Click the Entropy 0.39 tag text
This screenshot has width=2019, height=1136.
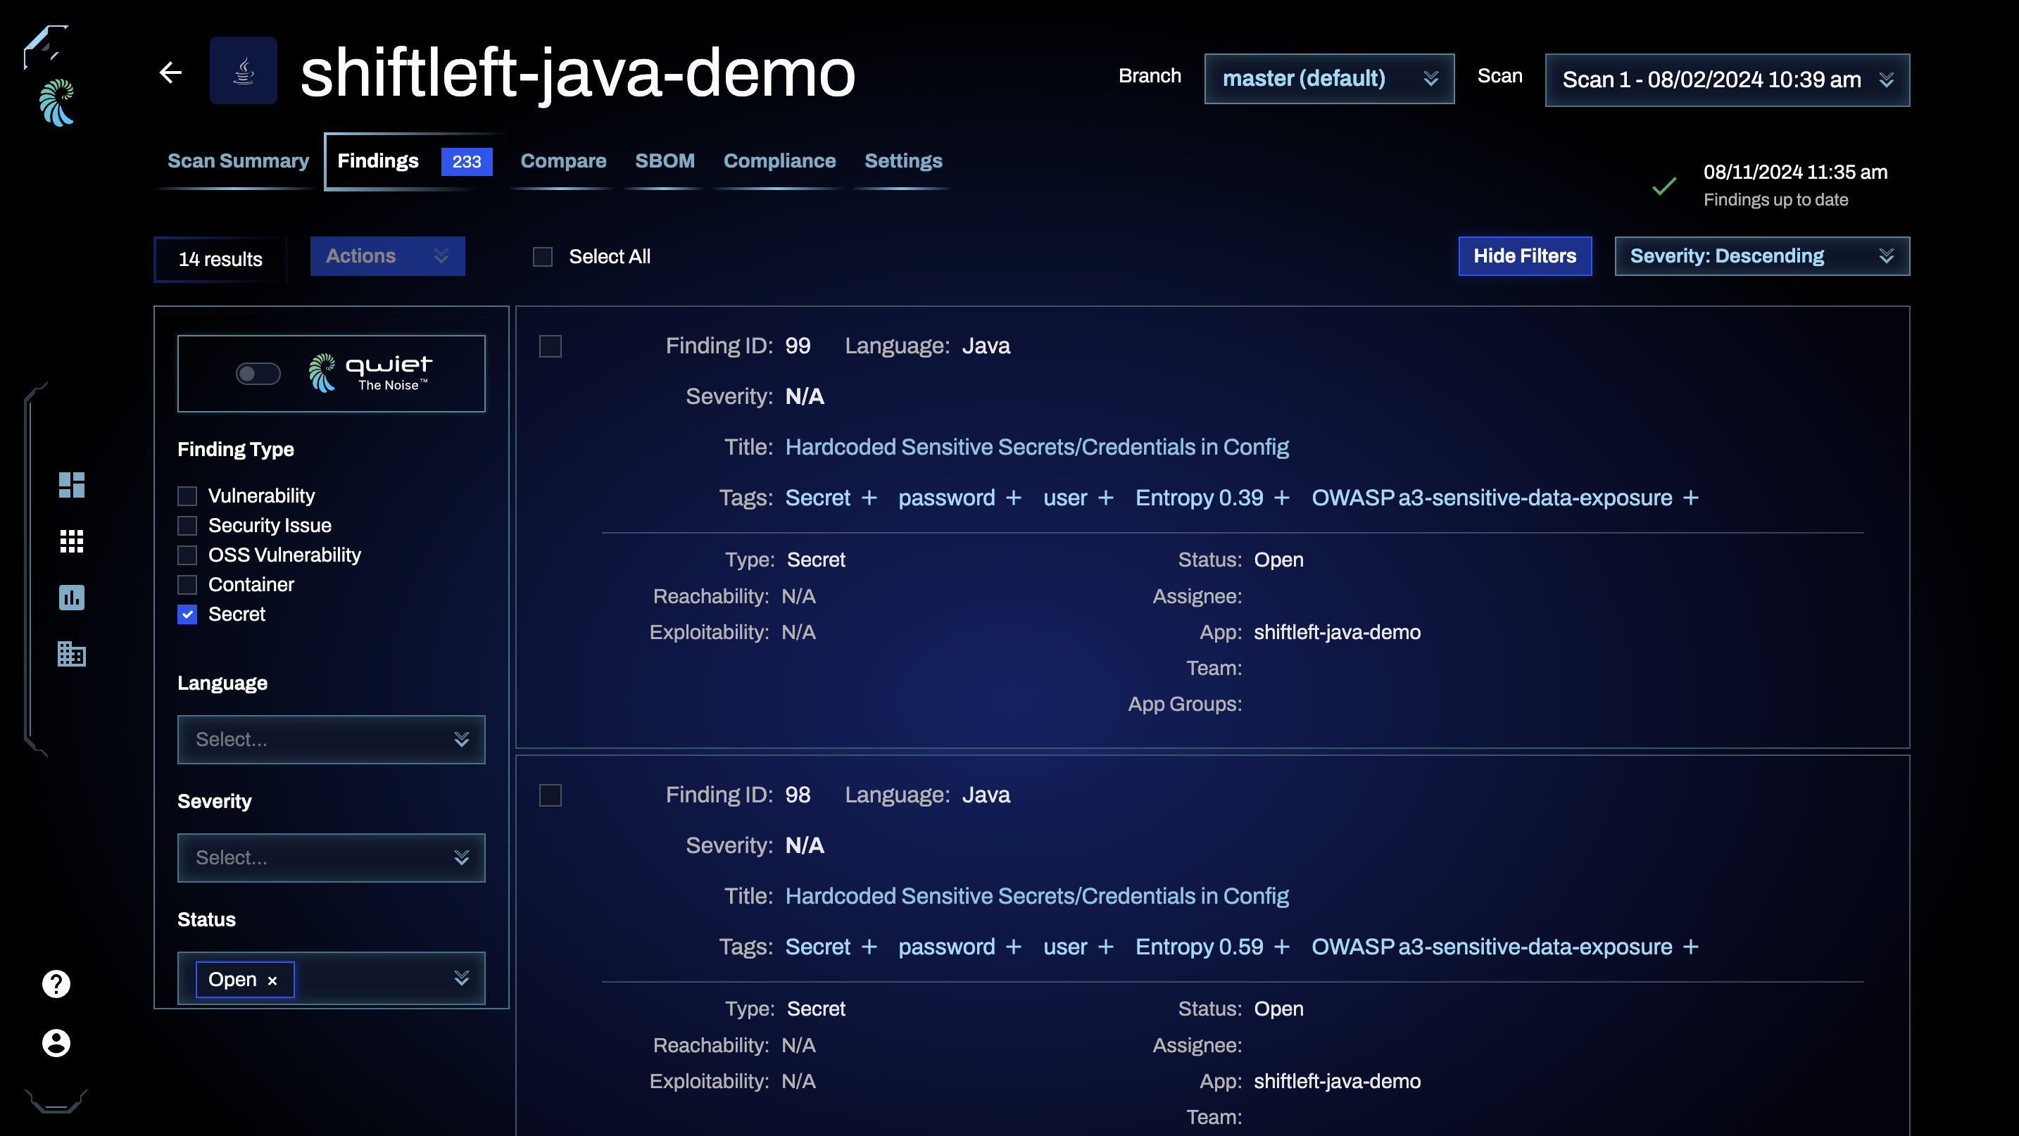point(1199,498)
